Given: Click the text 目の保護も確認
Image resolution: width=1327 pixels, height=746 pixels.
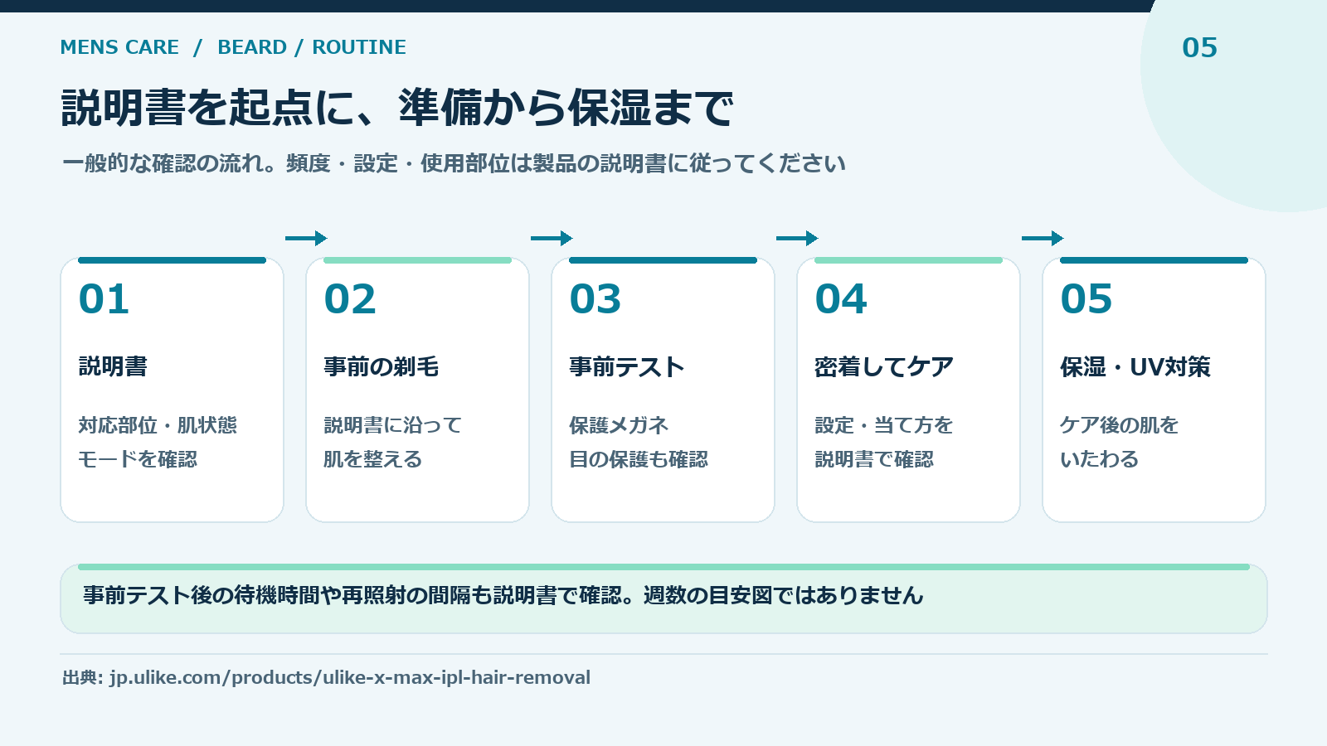Looking at the screenshot, I should tap(639, 459).
